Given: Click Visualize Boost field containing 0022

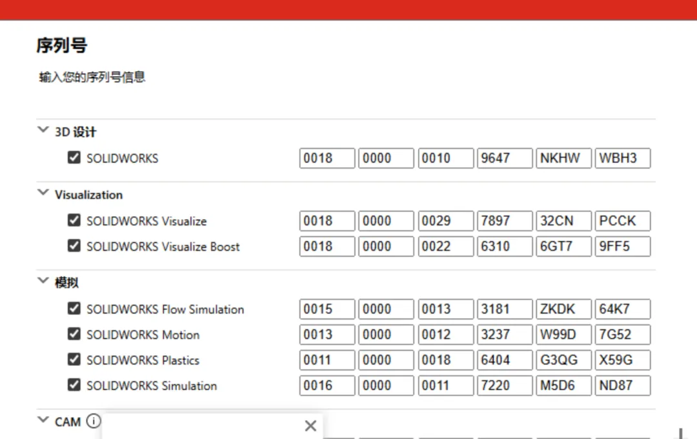Looking at the screenshot, I should coord(445,246).
